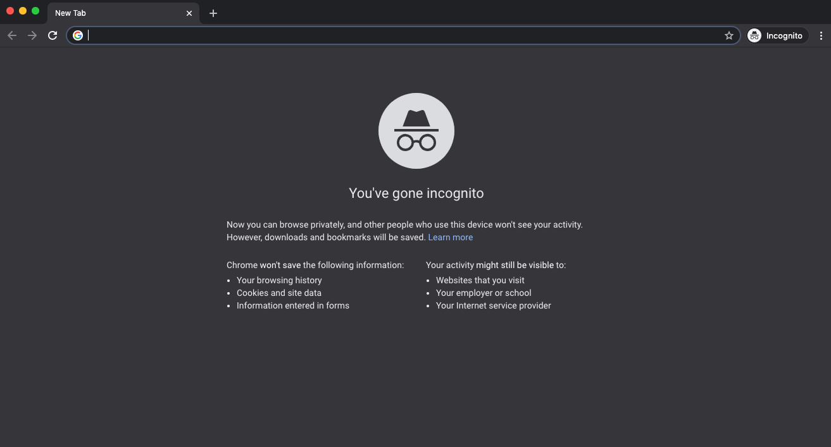Open Chrome's three-dot menu
Image resolution: width=831 pixels, height=447 pixels.
821,35
